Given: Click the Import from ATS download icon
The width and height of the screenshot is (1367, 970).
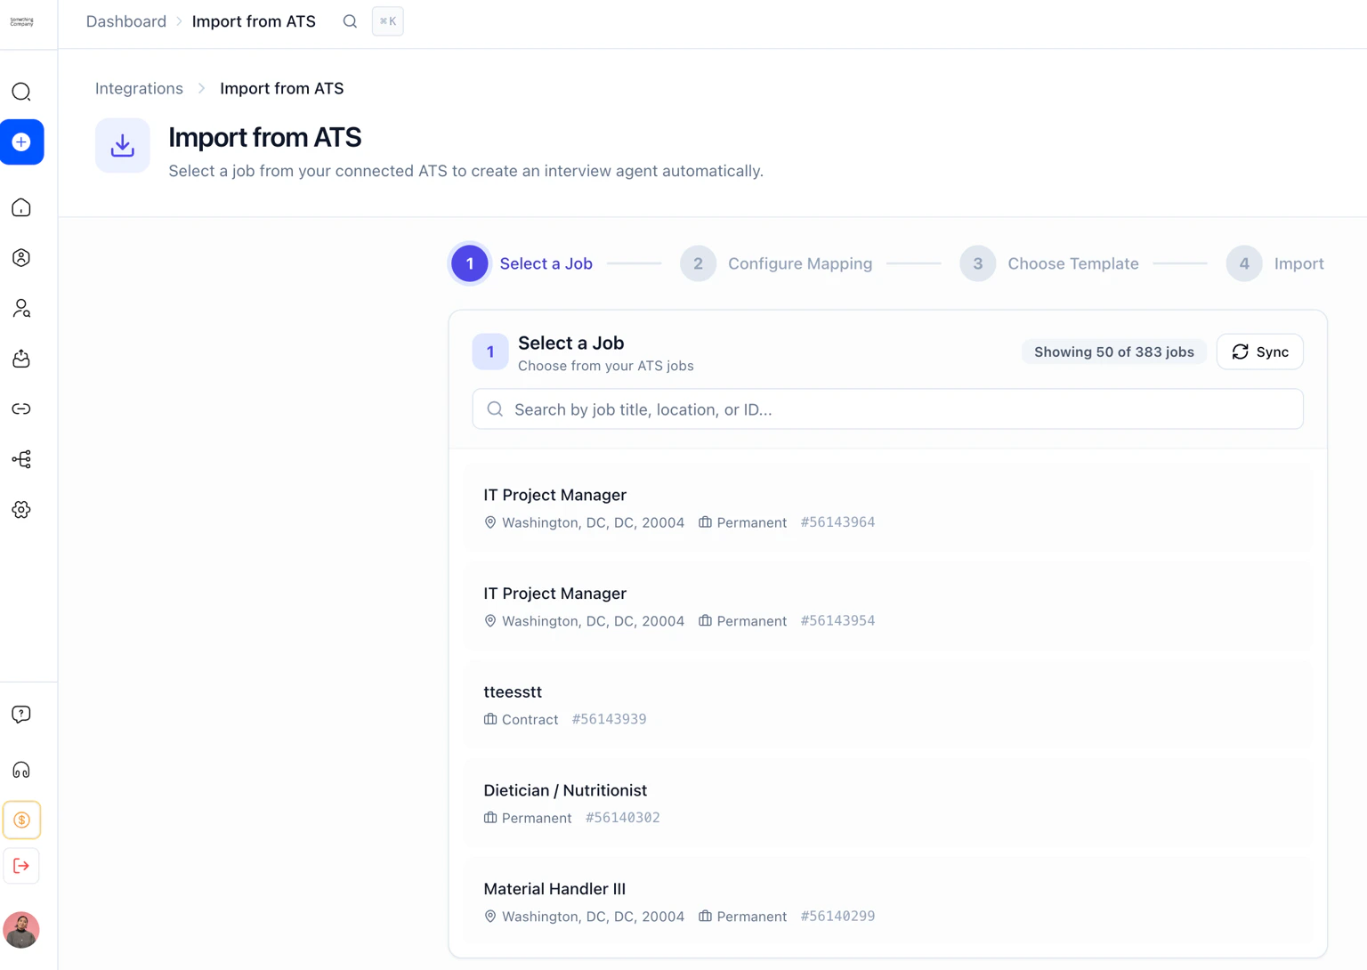Looking at the screenshot, I should coord(123,146).
